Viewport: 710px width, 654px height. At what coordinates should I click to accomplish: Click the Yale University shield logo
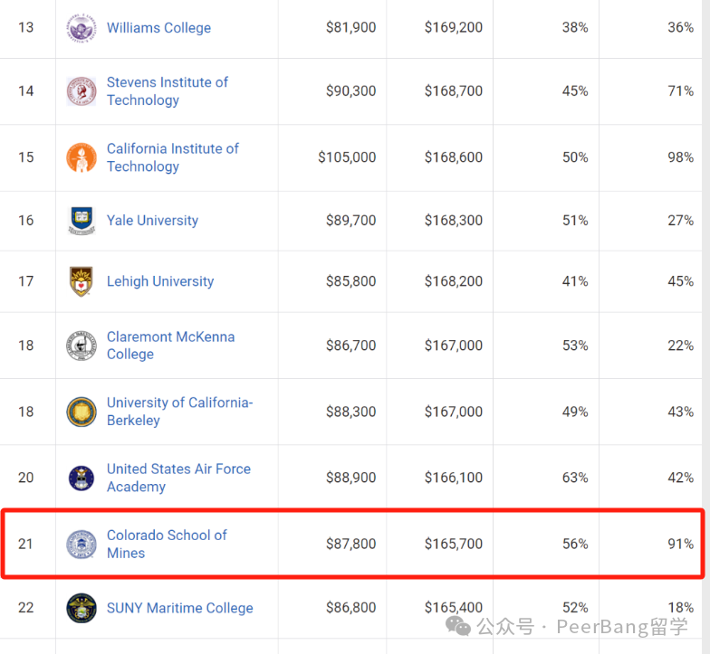point(82,221)
